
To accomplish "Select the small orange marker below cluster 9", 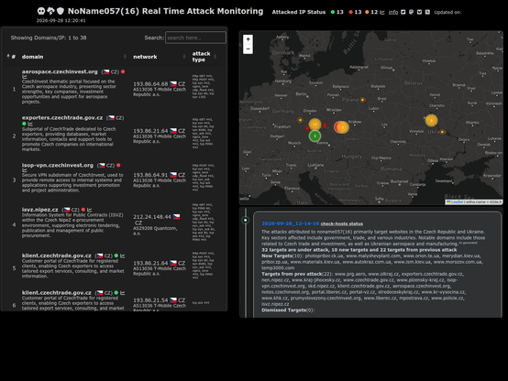I will click(x=442, y=132).
